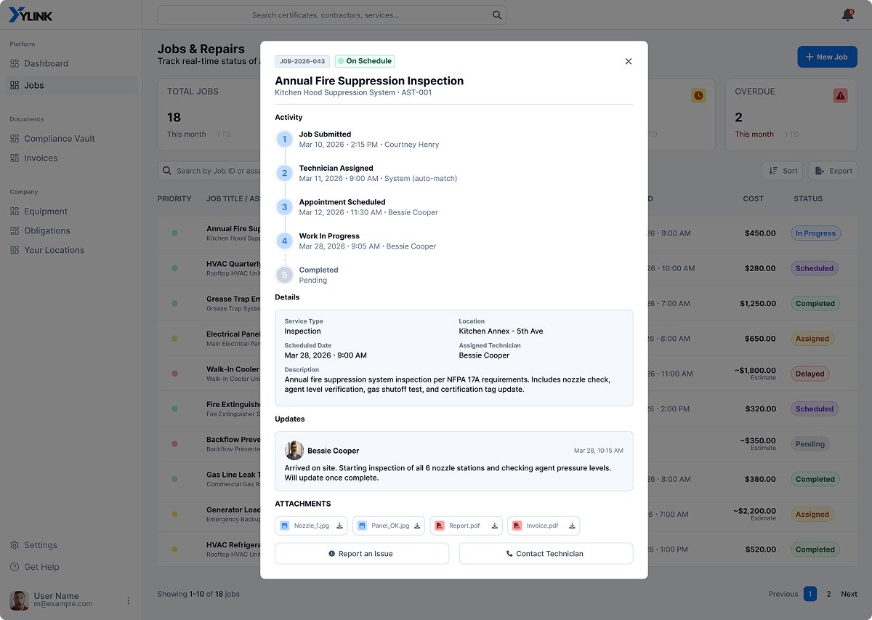Click the Export button
Viewport: 872px width, 620px height.
pyautogui.click(x=833, y=171)
